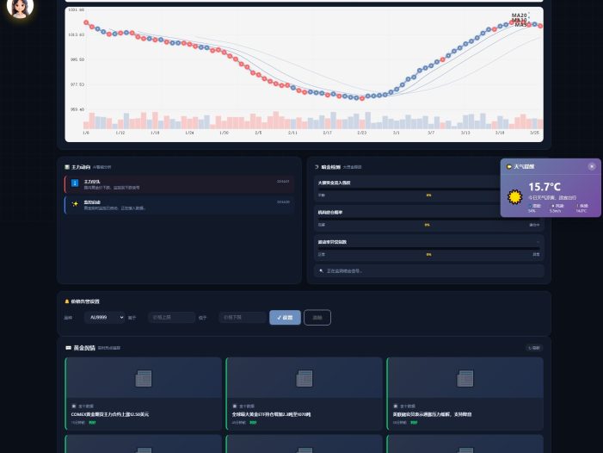Screen dimensions: 603x453
Task: Open the AU9999 product dropdown
Action: click(x=104, y=317)
